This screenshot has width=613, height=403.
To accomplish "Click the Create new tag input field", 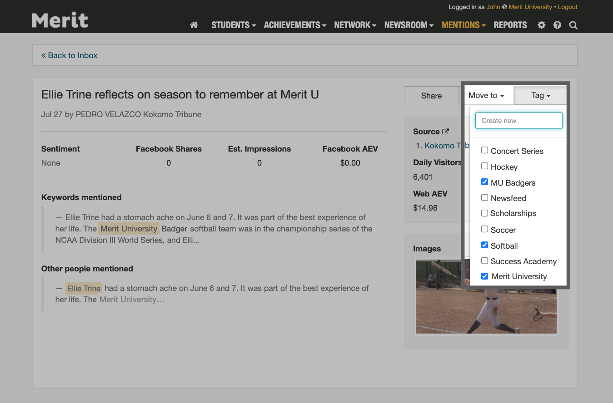I will [518, 121].
